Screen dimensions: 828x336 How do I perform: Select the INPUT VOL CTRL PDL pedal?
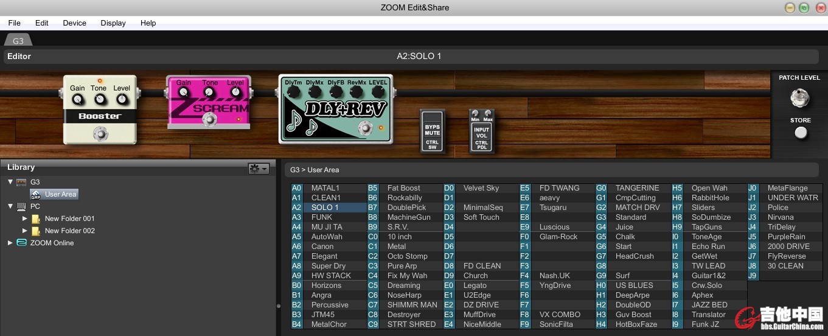(x=482, y=130)
